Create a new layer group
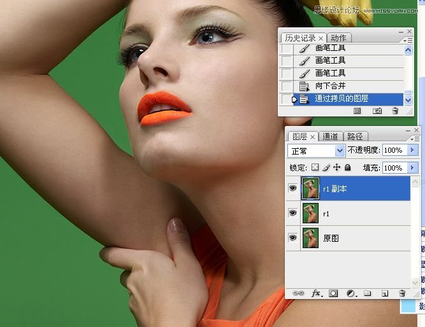The width and height of the screenshot is (425, 327). 368,293
